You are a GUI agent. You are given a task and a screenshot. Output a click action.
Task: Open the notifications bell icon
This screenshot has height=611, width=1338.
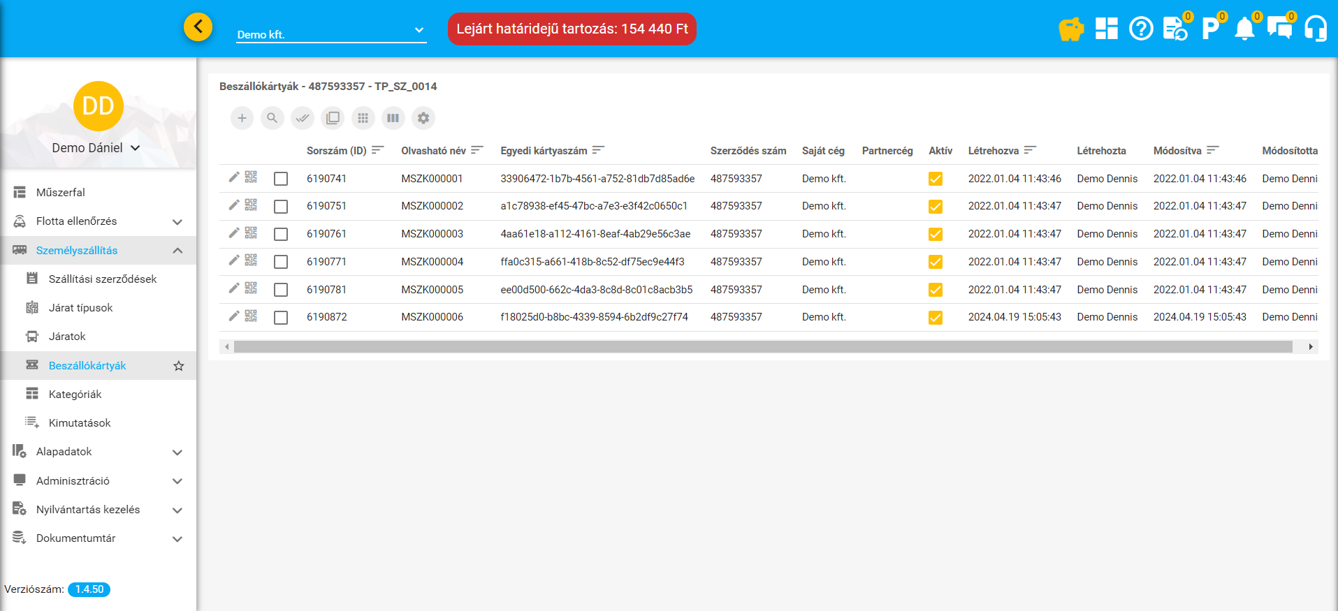click(1244, 29)
